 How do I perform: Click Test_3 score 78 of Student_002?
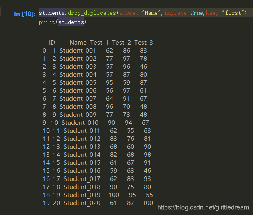[143, 59]
